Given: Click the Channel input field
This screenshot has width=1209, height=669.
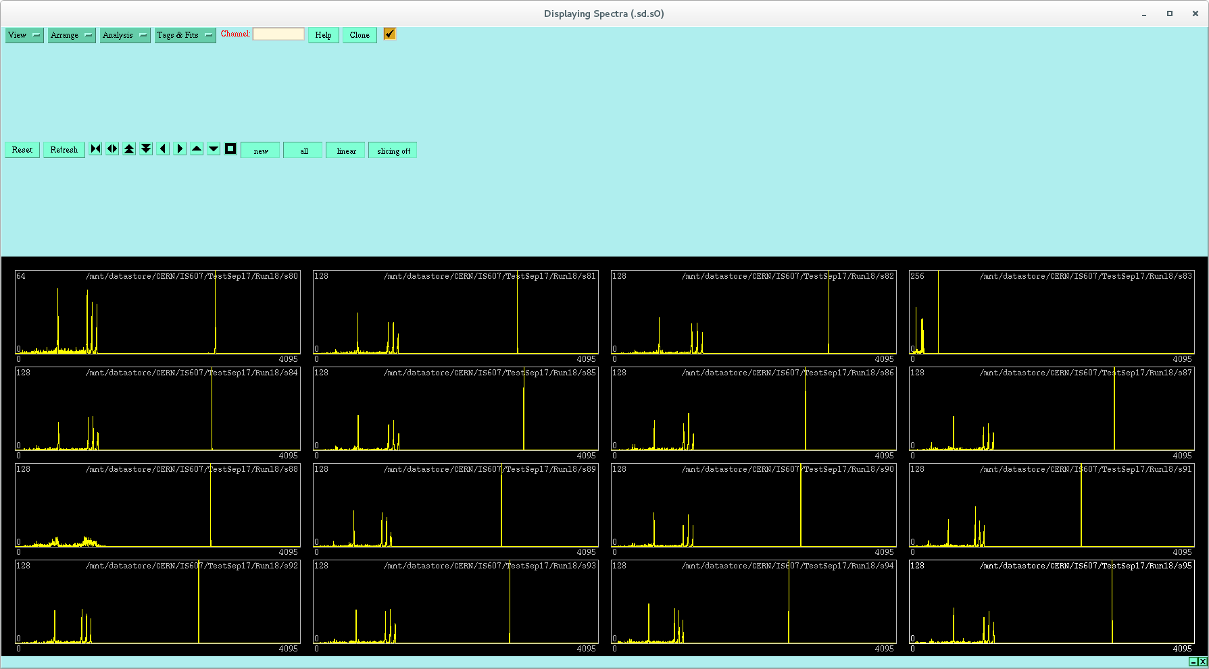Looking at the screenshot, I should pos(278,34).
